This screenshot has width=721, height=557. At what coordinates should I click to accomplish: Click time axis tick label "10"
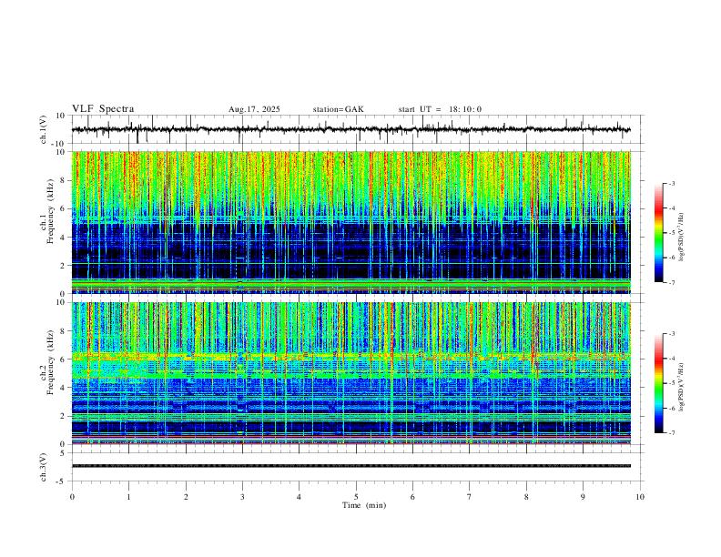click(640, 497)
